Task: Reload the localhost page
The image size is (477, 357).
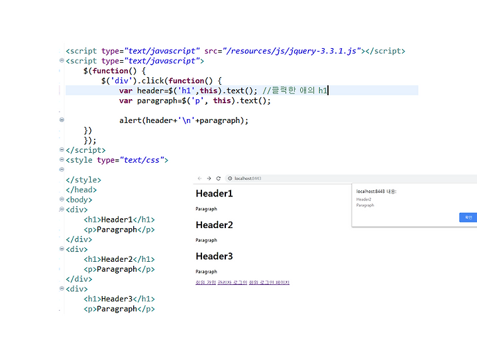Action: 219,178
